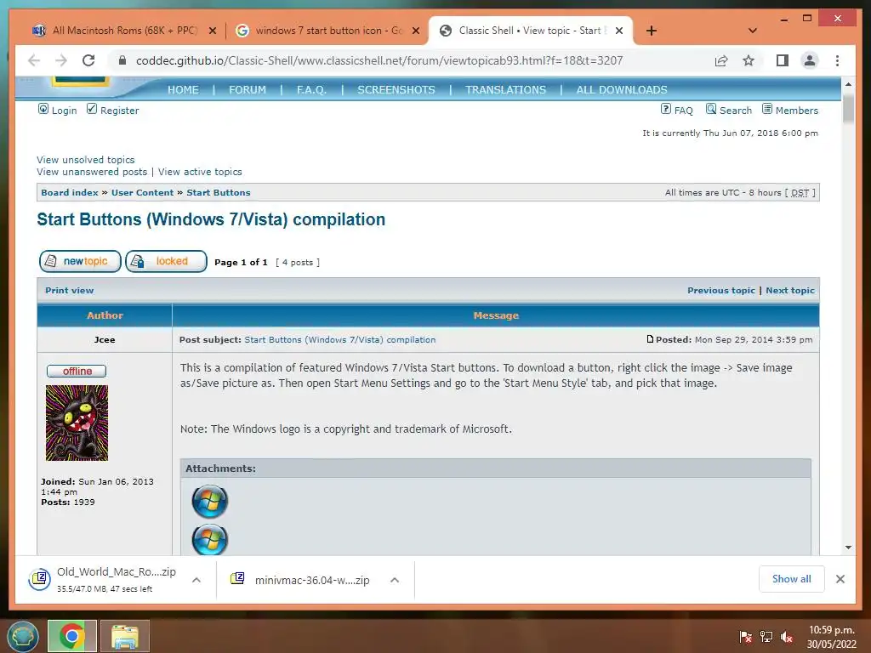Screen dimensions: 871x653
Task: Click Show all downloads
Action: coord(792,579)
